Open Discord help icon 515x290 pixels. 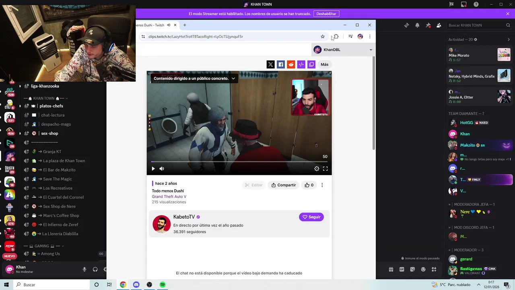coord(476,4)
